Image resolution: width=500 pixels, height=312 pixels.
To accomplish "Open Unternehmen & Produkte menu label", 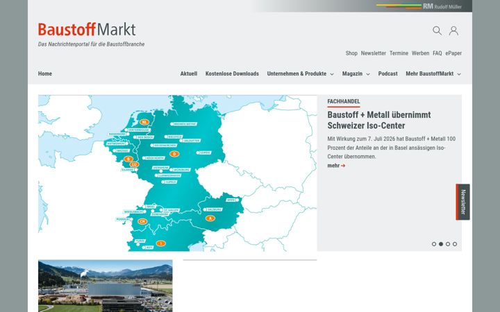I will [x=297, y=73].
